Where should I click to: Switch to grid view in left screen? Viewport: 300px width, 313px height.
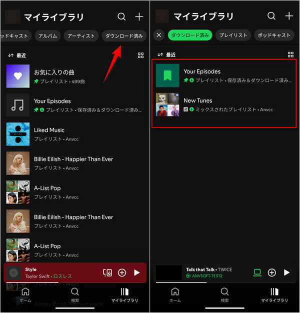click(140, 55)
